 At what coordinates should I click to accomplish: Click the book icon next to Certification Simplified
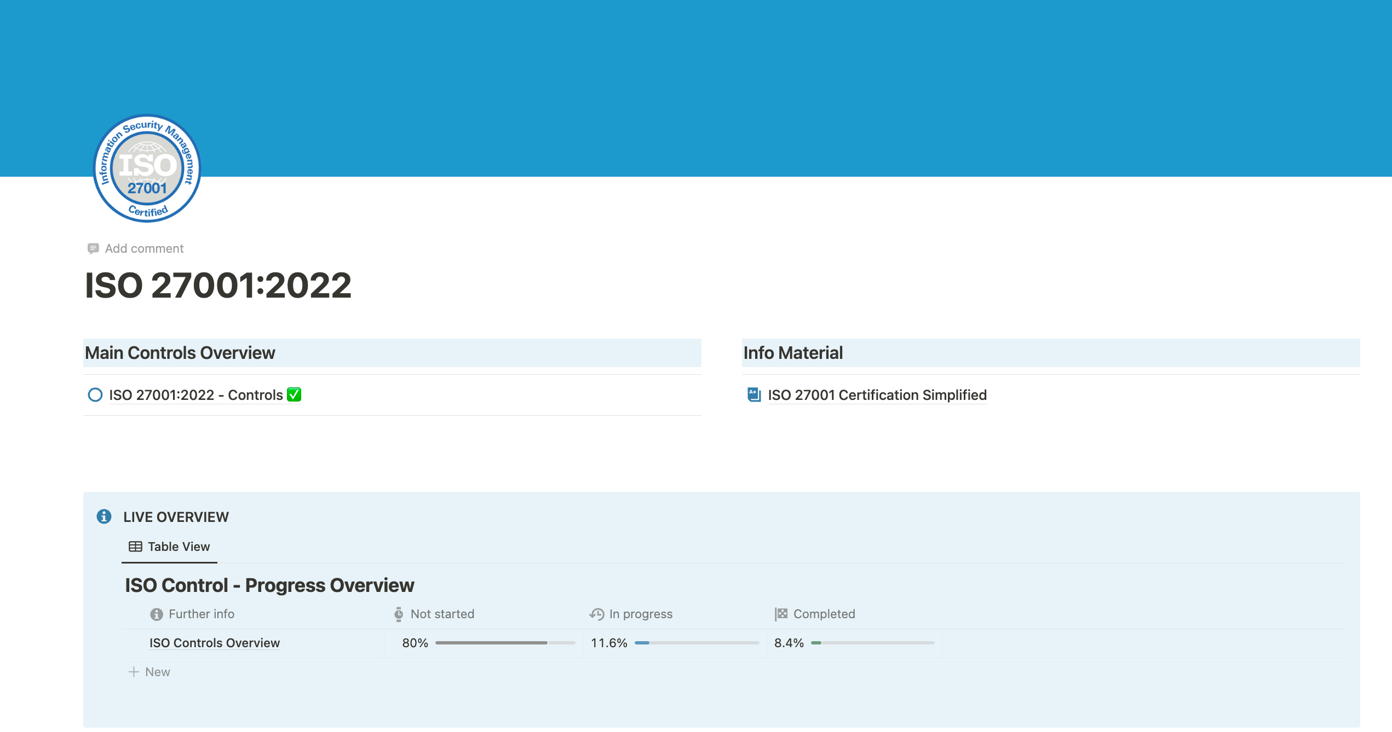pyautogui.click(x=754, y=394)
